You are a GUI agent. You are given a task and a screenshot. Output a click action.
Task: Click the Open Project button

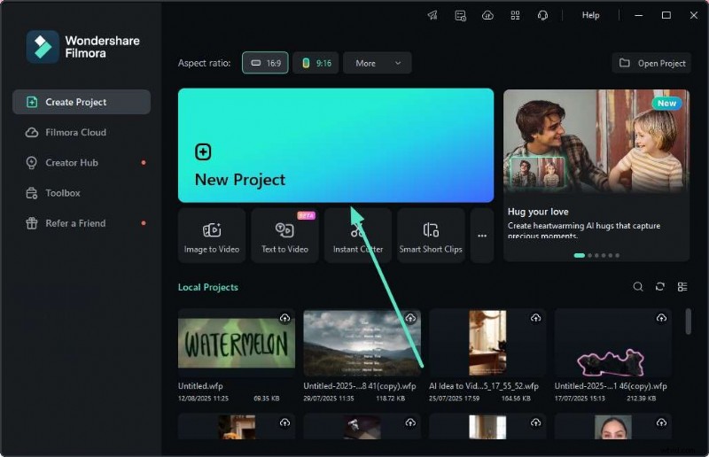[651, 63]
